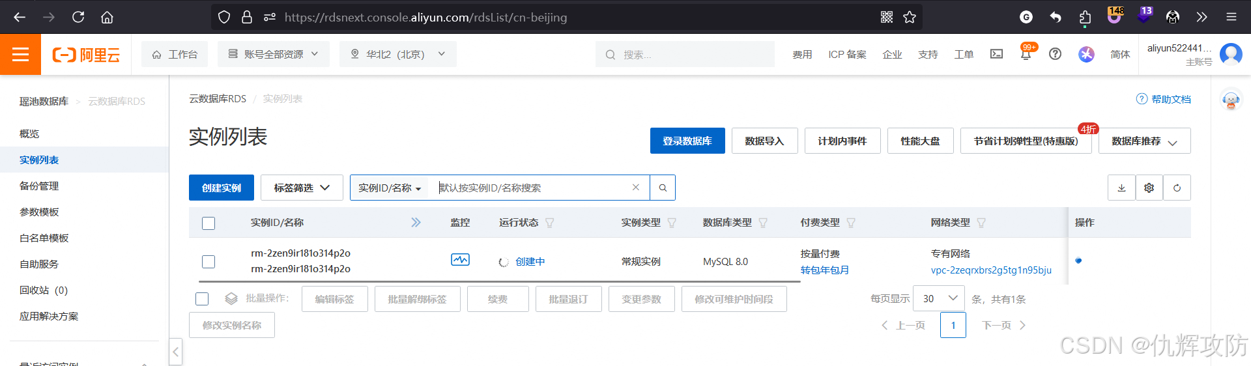The image size is (1251, 366).
Task: Open the 标签筛选 dropdown
Action: tap(302, 188)
